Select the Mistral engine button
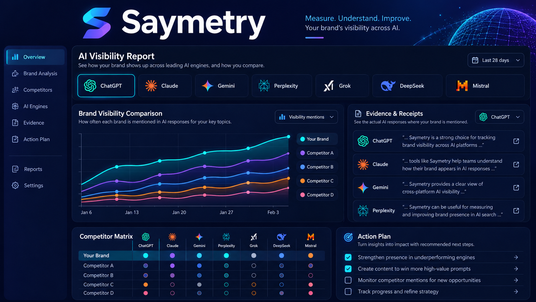536x302 pixels. click(x=485, y=86)
